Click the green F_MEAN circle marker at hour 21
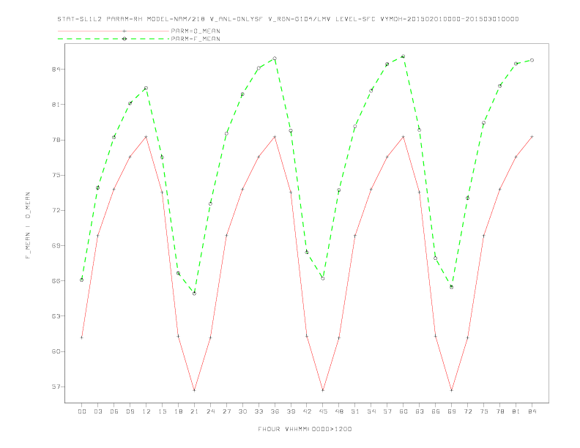Screen dimensions: 580x448 [194, 294]
